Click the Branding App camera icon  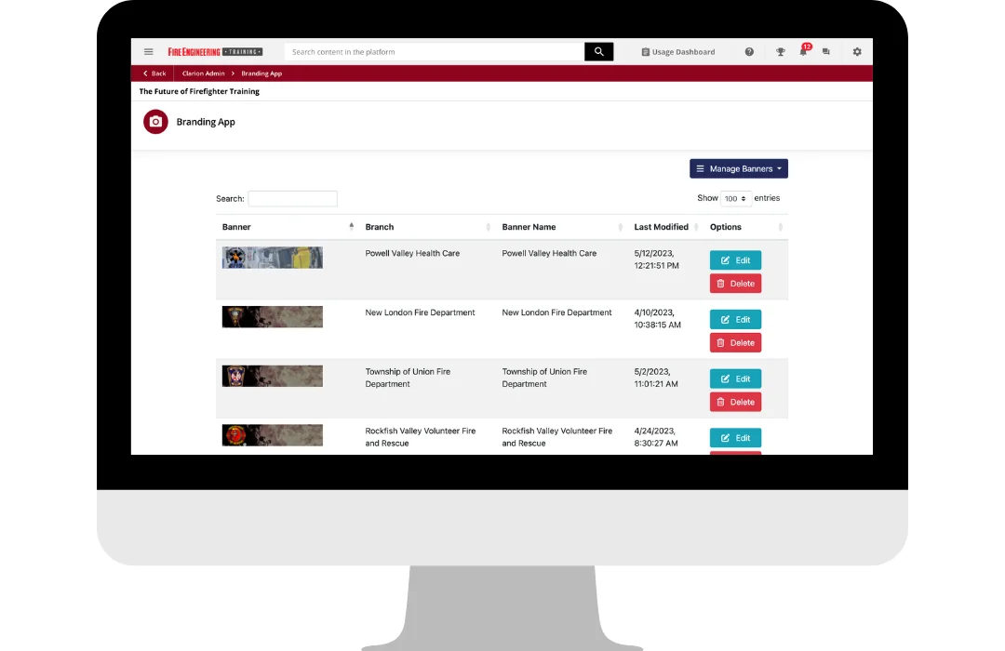pos(155,122)
